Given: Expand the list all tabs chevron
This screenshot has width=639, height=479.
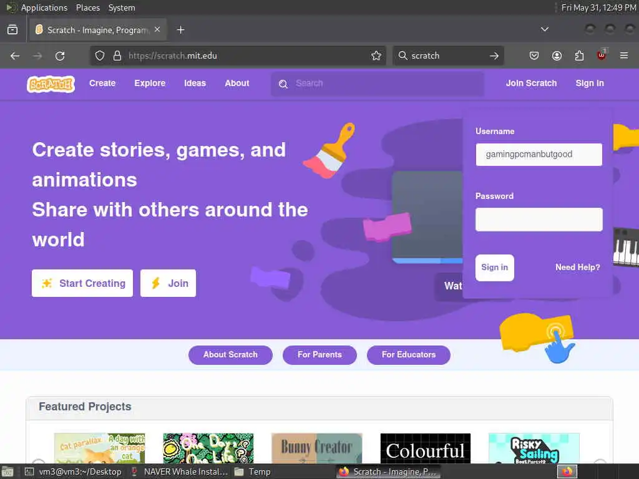Looking at the screenshot, I should tap(544, 29).
